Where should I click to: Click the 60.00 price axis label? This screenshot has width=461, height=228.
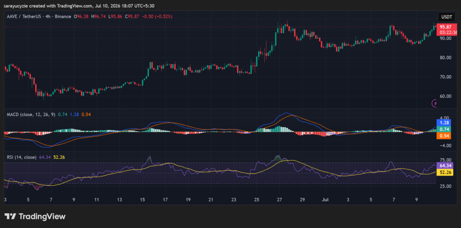pos(446,96)
